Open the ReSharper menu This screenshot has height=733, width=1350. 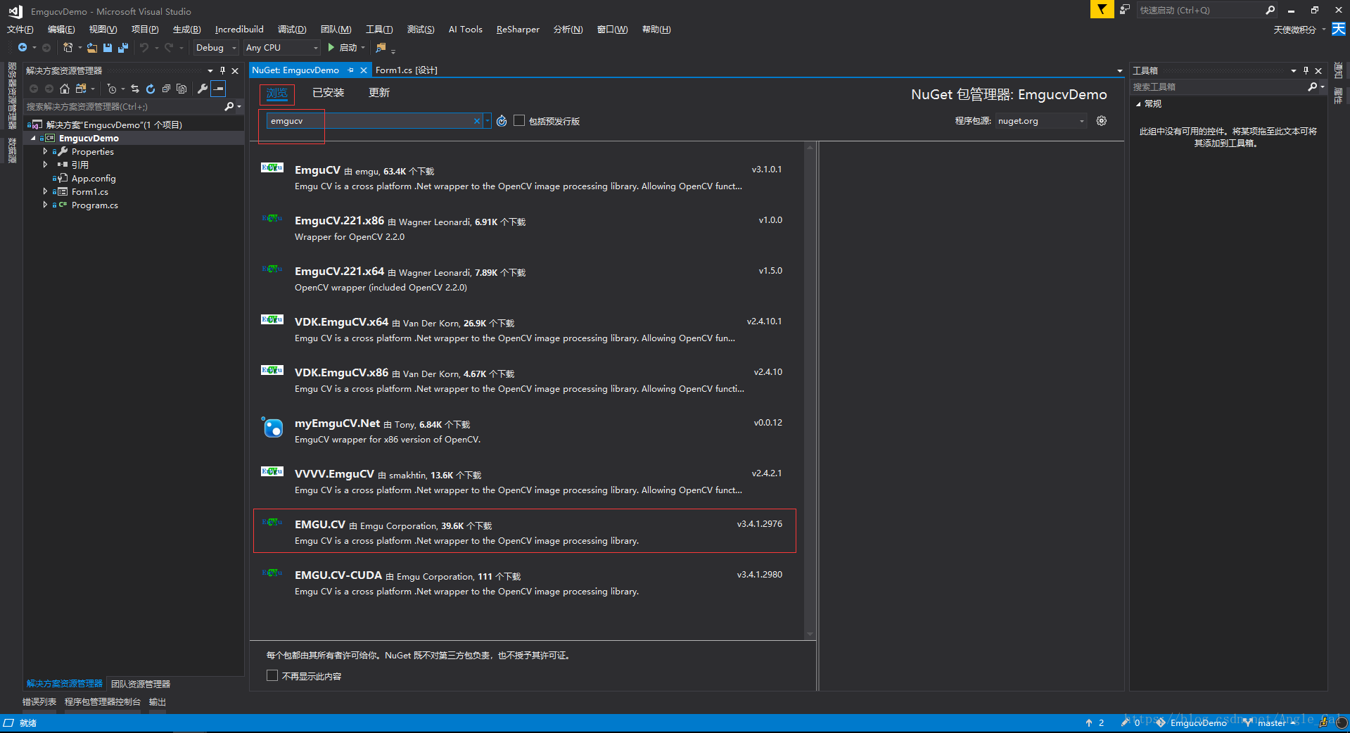point(518,29)
